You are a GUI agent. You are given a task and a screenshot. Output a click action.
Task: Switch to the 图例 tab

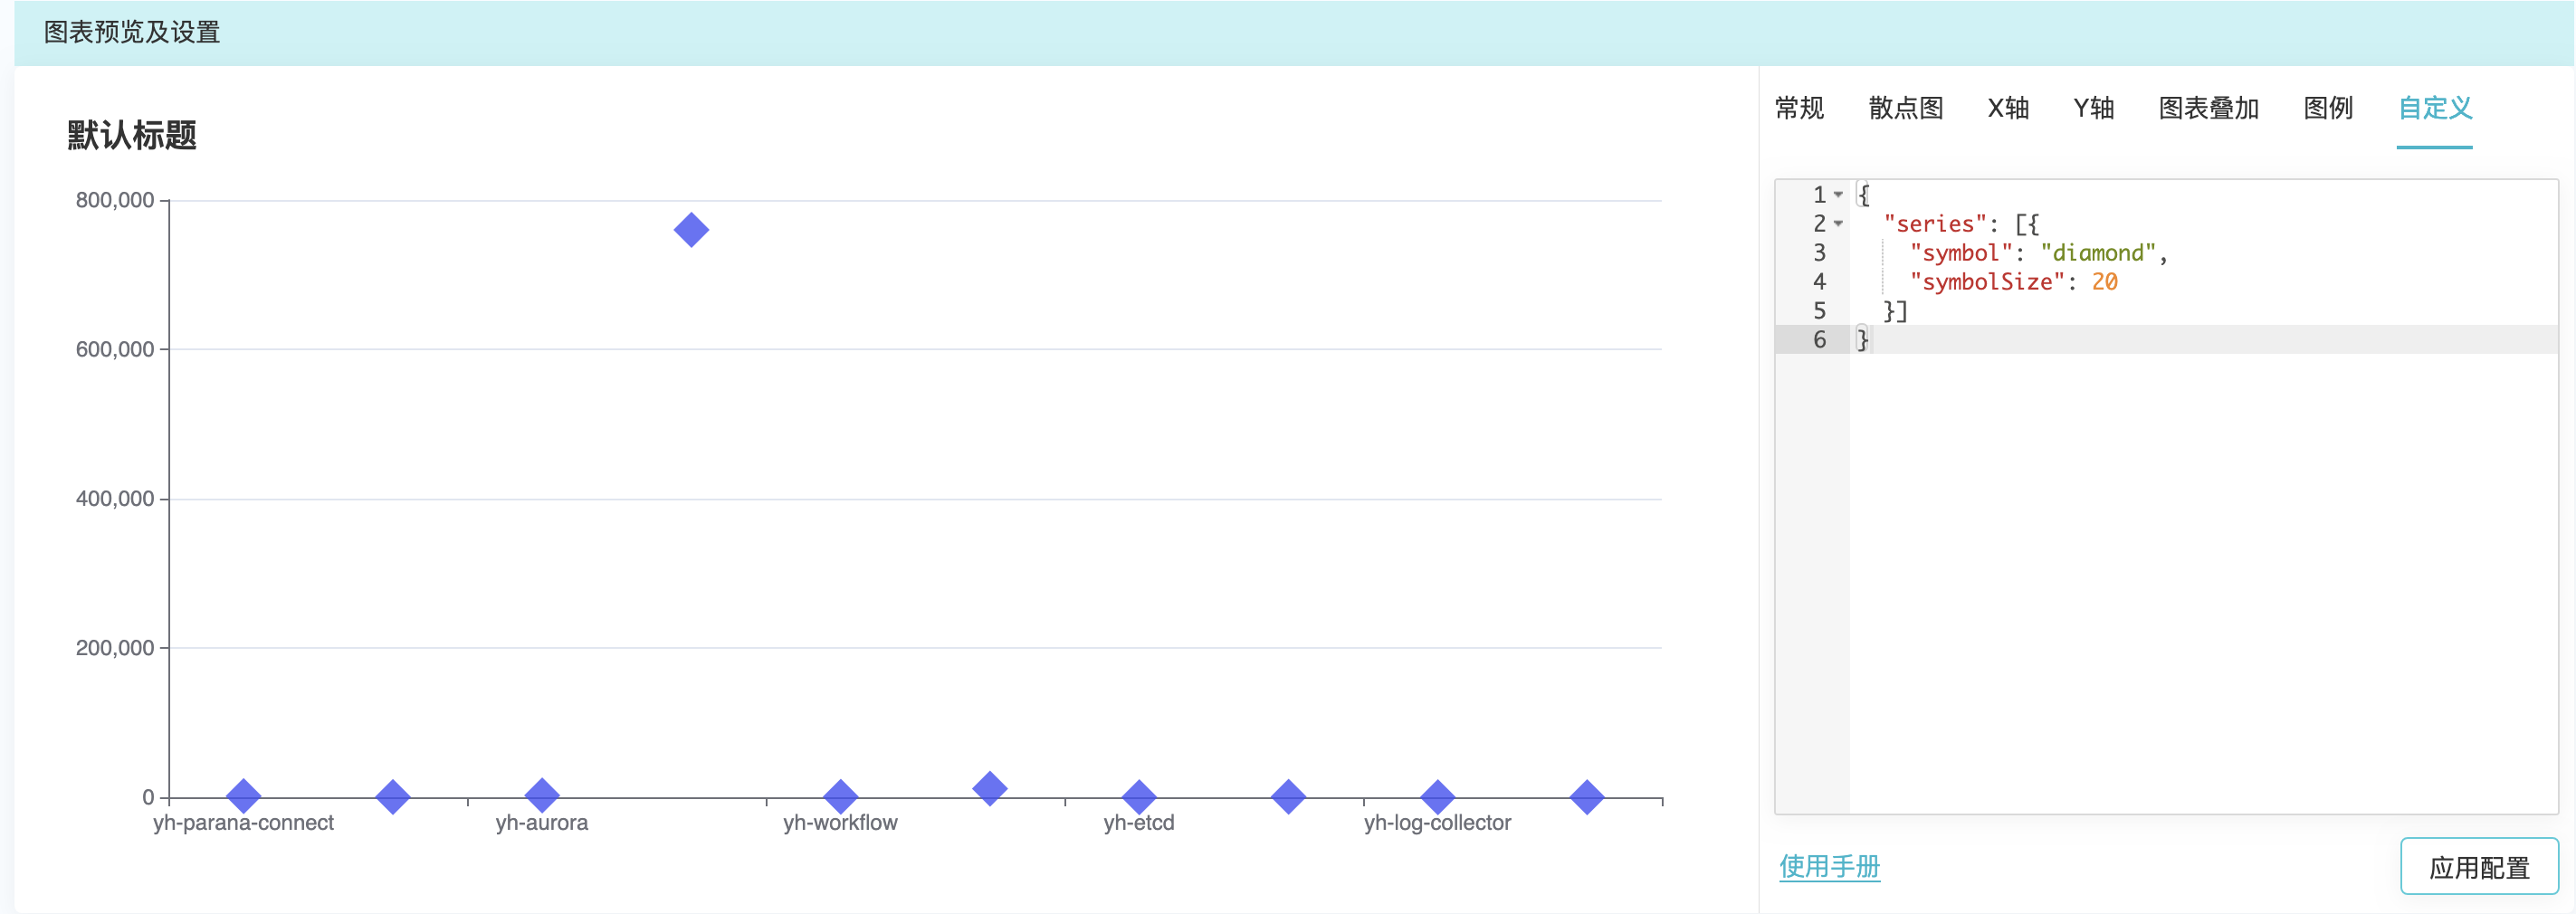(2327, 108)
